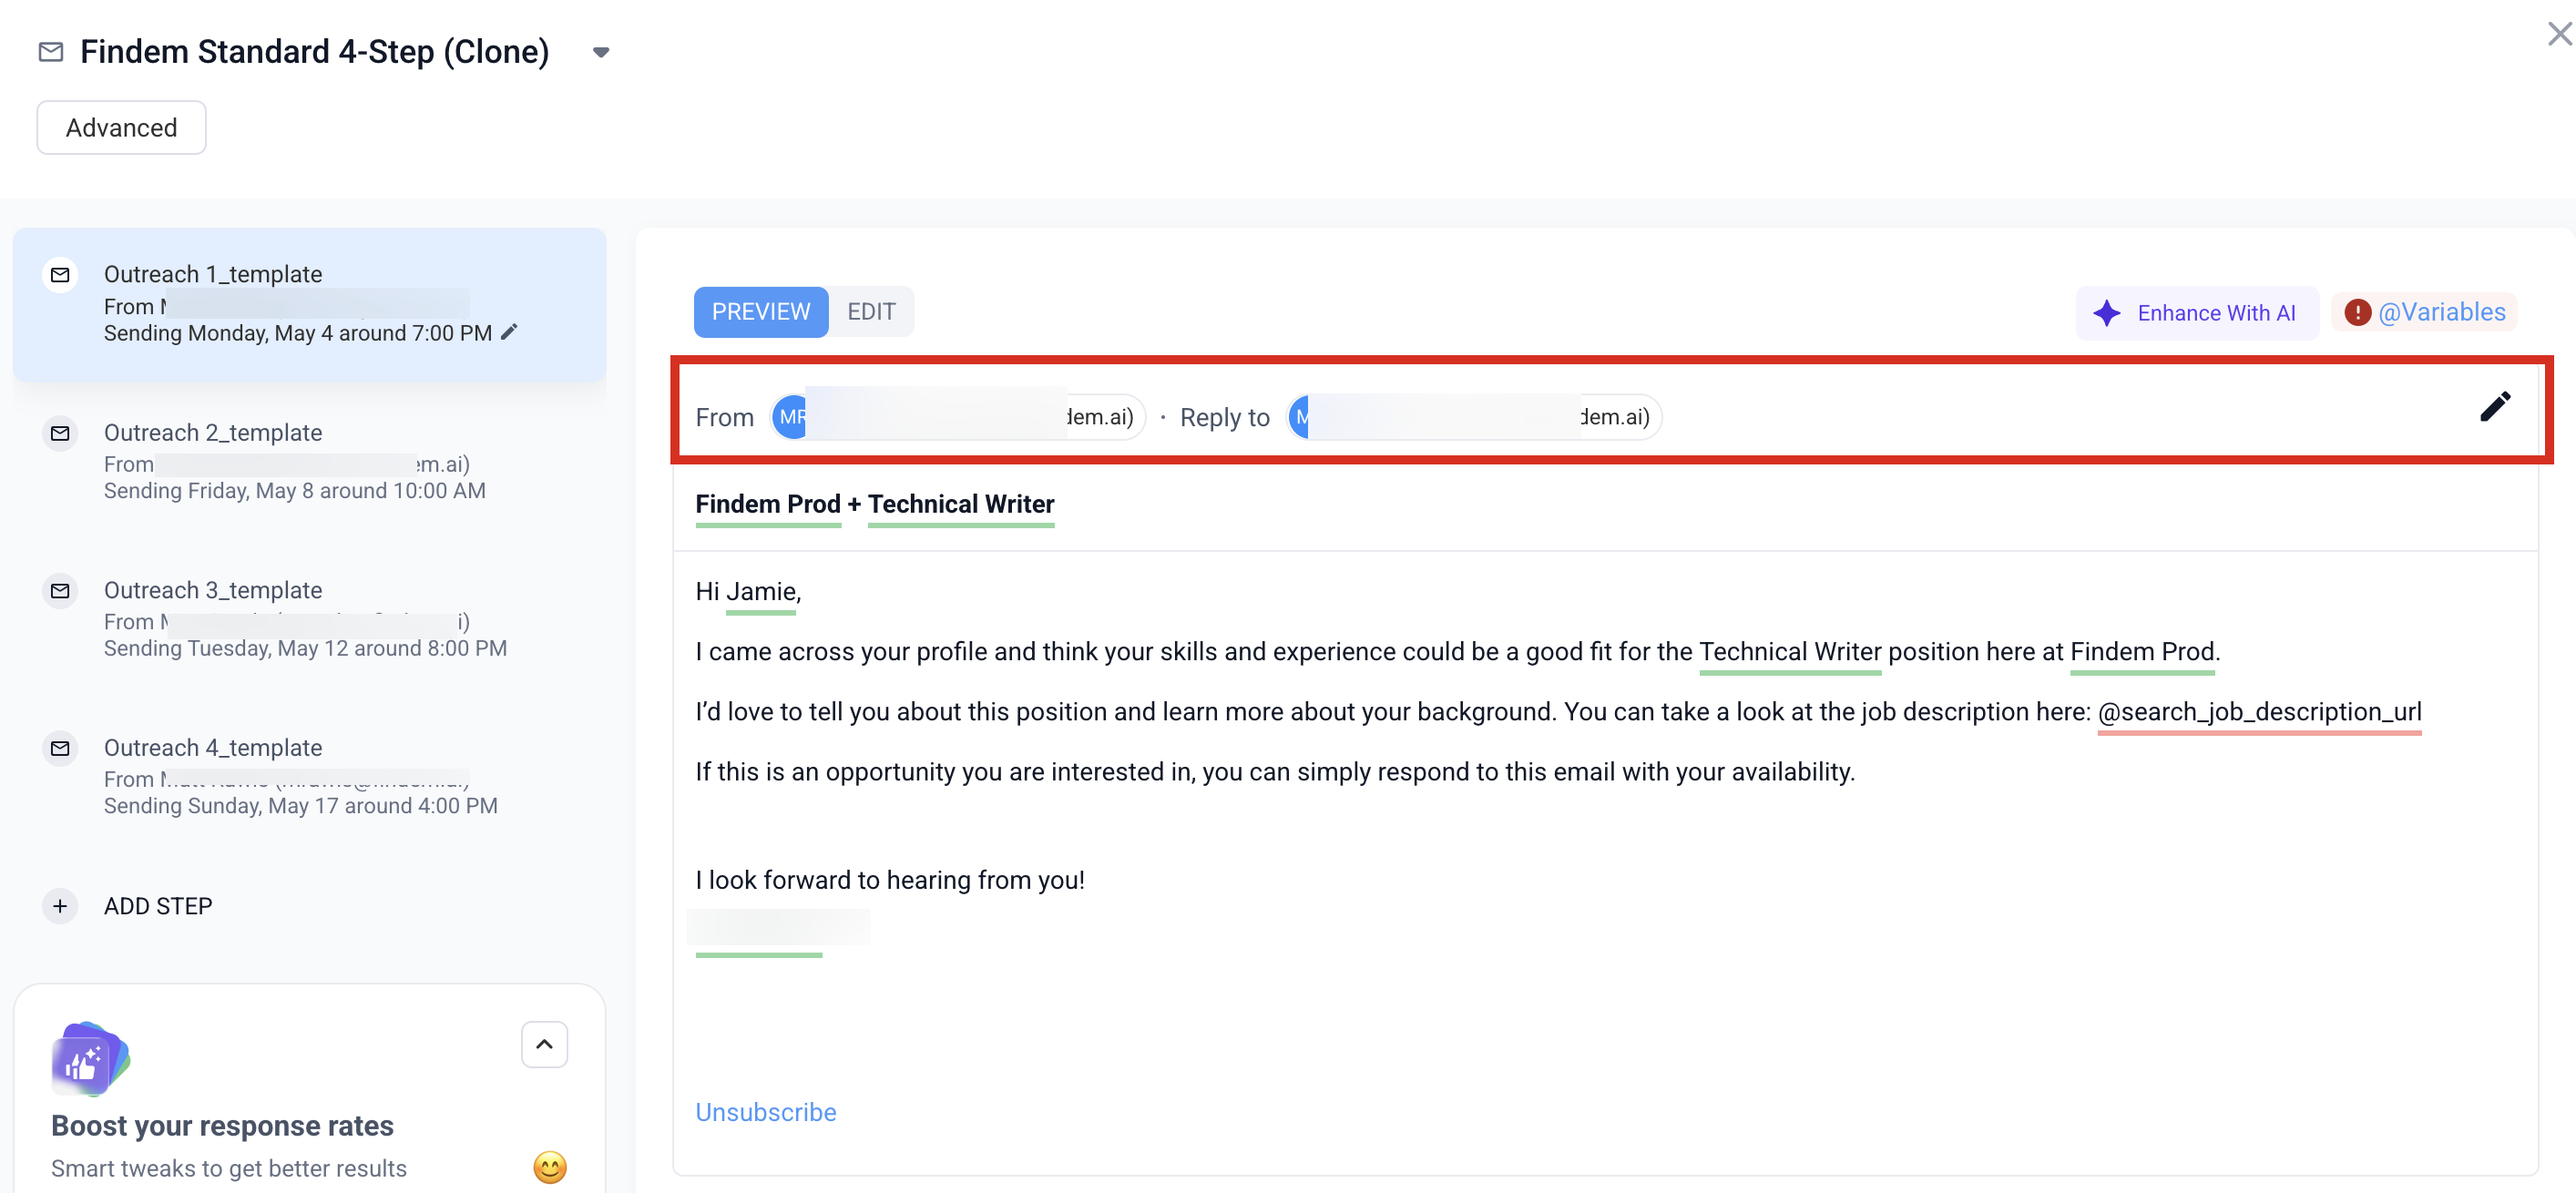Edit Outreach 1 send time with pencil icon
The height and width of the screenshot is (1193, 2576).
coord(509,332)
